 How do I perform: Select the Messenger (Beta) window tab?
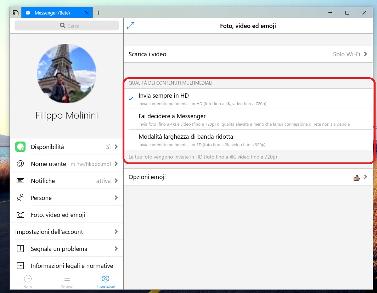57,13
